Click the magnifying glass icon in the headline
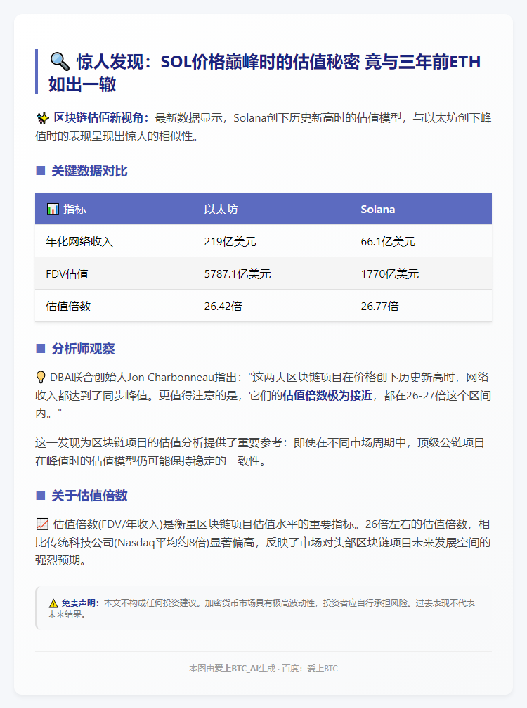The width and height of the screenshot is (527, 708). tap(59, 61)
